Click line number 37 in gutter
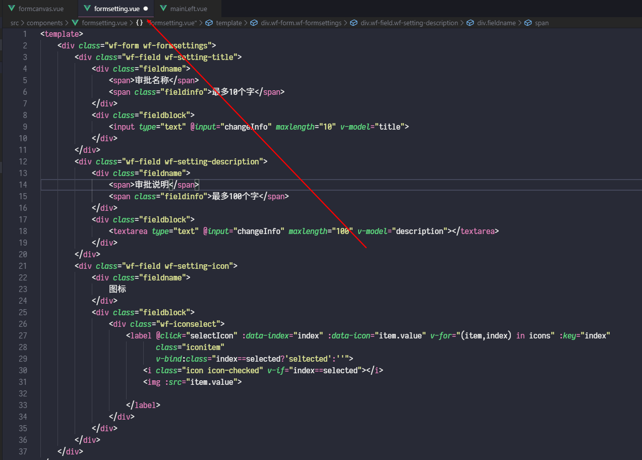The image size is (642, 460). pyautogui.click(x=23, y=451)
